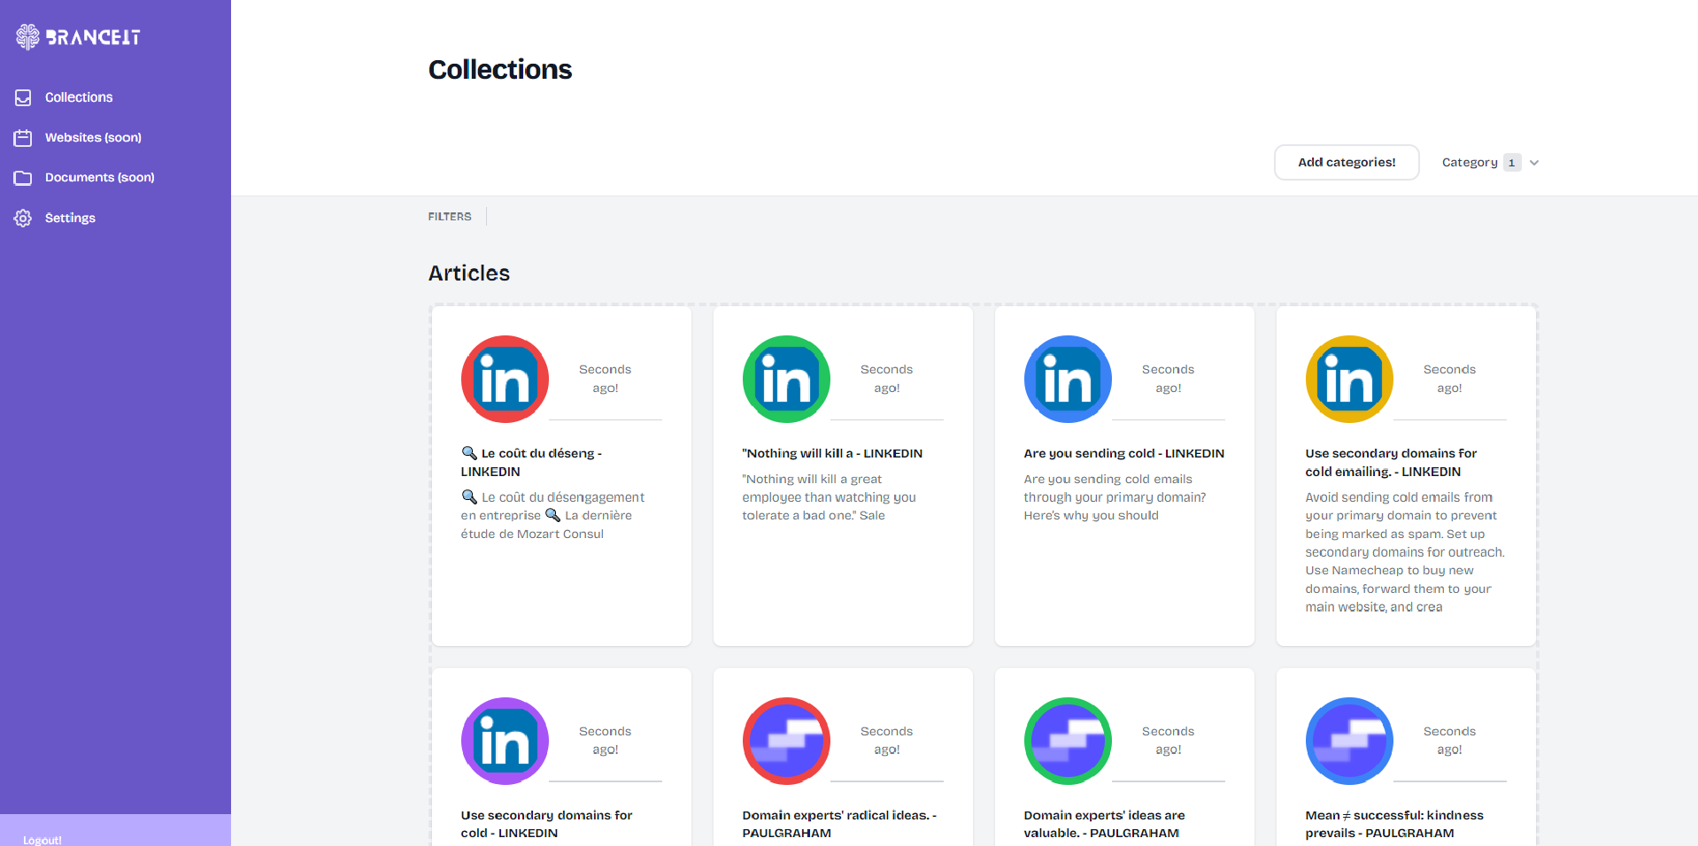
Task: Open "Domain experts' ideas are valuable." title
Action: (1104, 824)
